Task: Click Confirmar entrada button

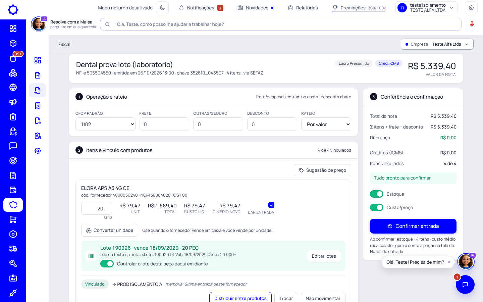Action: (413, 226)
